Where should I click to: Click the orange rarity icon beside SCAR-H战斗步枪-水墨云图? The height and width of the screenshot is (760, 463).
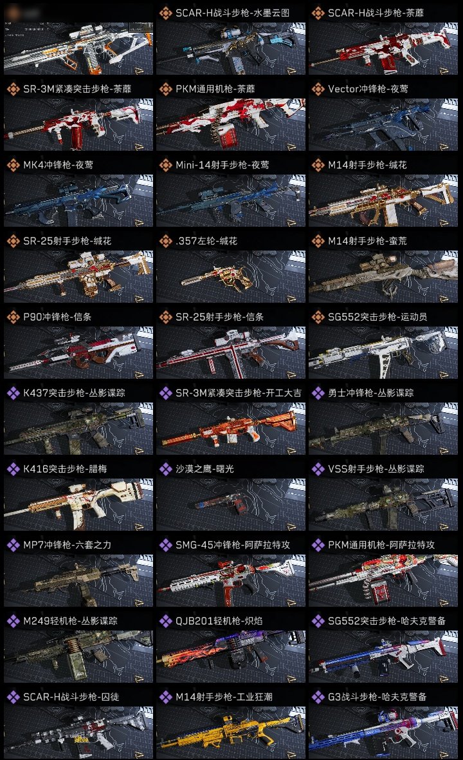click(165, 13)
